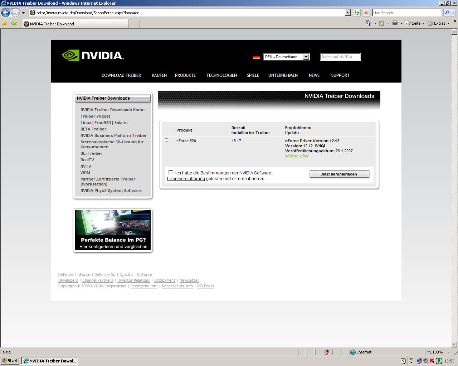Viewport: 458px width, 366px height.
Task: Refresh the page with the green arrows icon
Action: (x=356, y=13)
